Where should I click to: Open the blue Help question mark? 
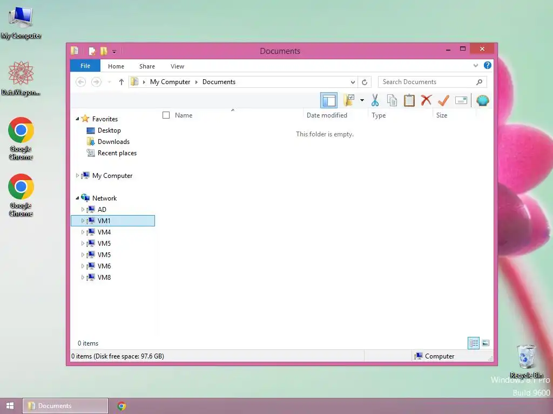(488, 65)
